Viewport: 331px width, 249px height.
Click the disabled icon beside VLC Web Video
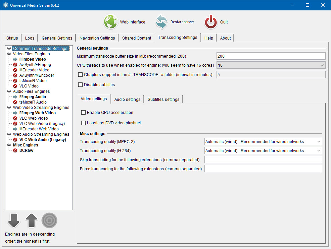pos(15,118)
